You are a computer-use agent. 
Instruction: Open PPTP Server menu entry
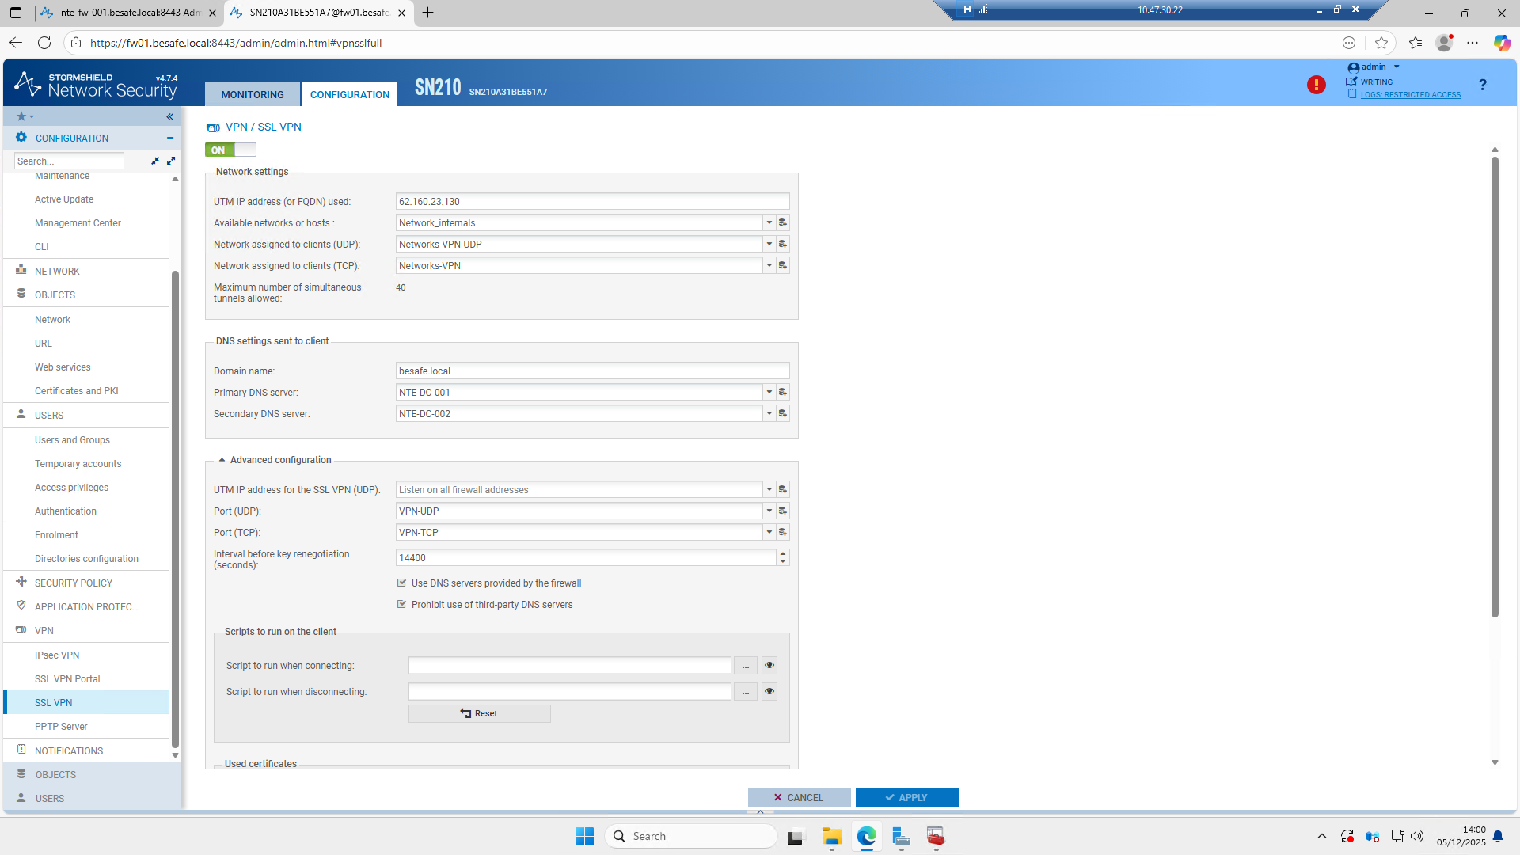click(61, 727)
